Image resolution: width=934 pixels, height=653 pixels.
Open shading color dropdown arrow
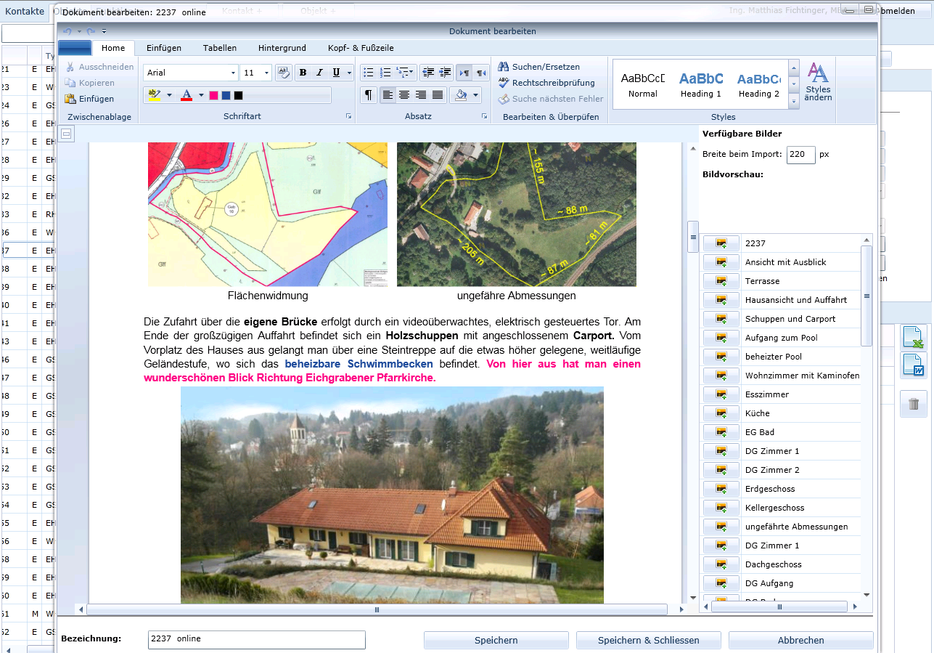pos(476,95)
